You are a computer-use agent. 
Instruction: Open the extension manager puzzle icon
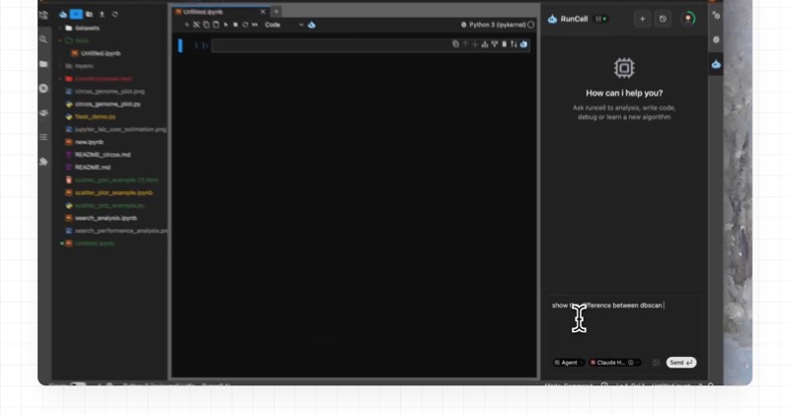pos(43,162)
